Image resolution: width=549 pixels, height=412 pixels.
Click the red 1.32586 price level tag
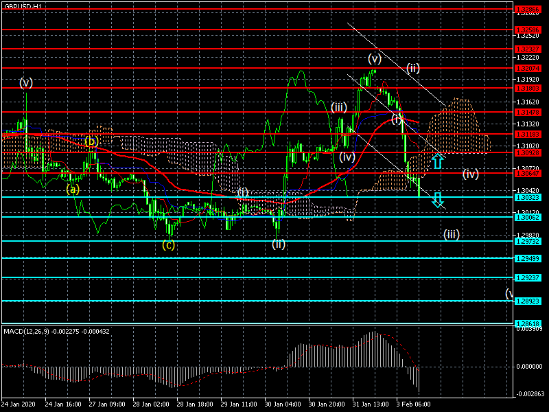coord(528,30)
